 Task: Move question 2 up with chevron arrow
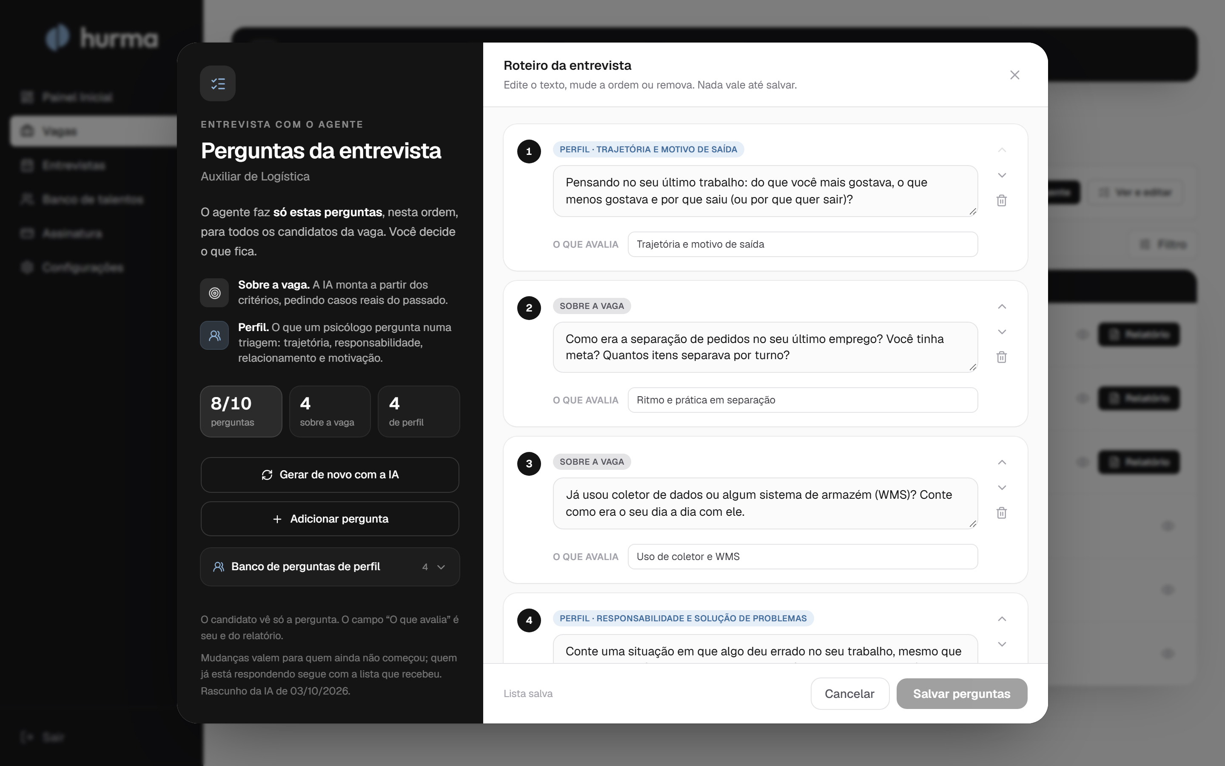coord(1001,306)
